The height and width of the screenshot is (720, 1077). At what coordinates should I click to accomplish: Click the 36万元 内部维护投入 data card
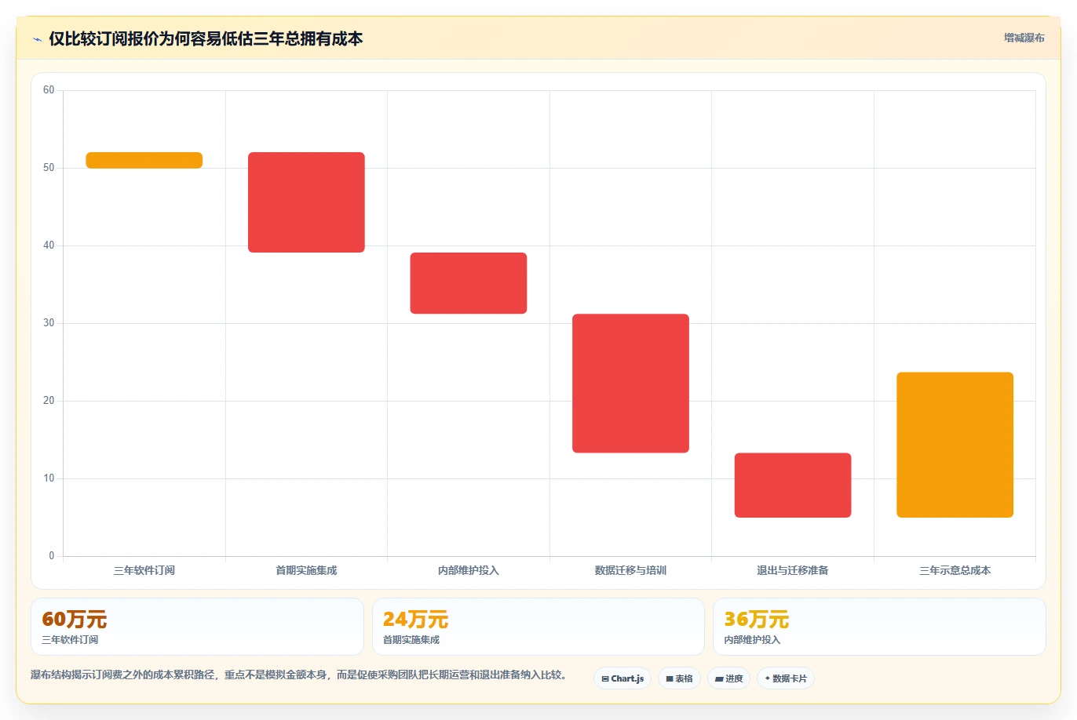pos(879,627)
